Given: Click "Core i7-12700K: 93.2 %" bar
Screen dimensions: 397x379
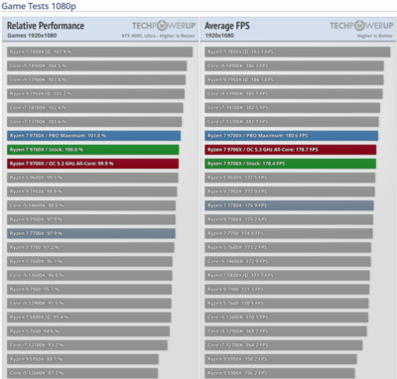Looking at the screenshot, I should (87, 345).
